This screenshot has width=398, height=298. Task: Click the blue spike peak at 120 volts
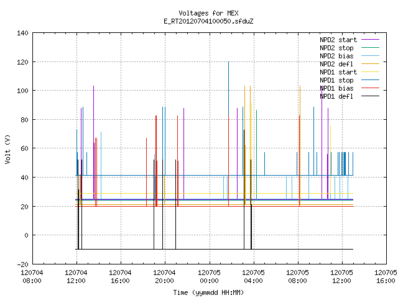(228, 62)
